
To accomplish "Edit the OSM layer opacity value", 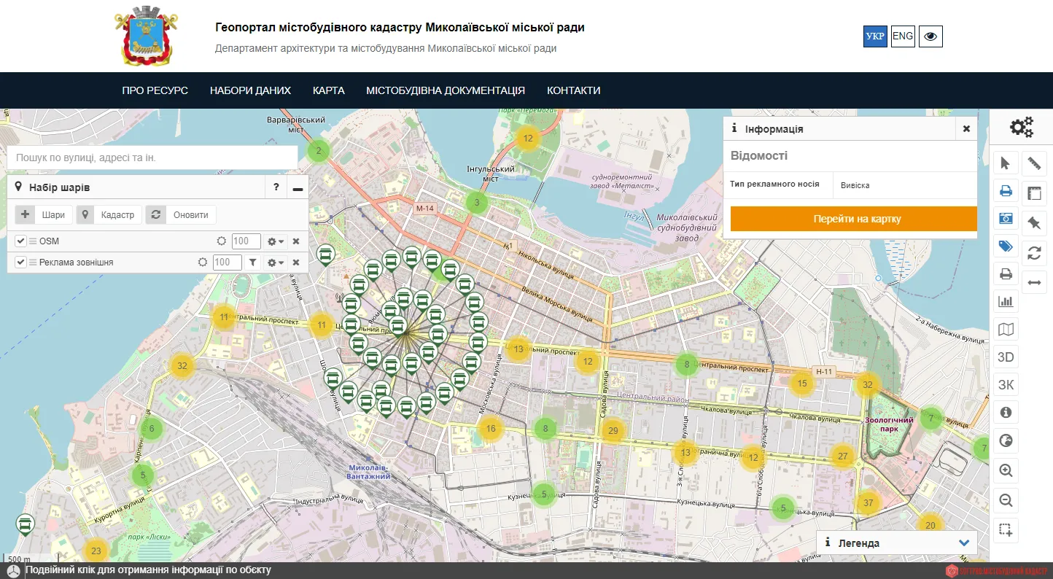I will (x=246, y=241).
